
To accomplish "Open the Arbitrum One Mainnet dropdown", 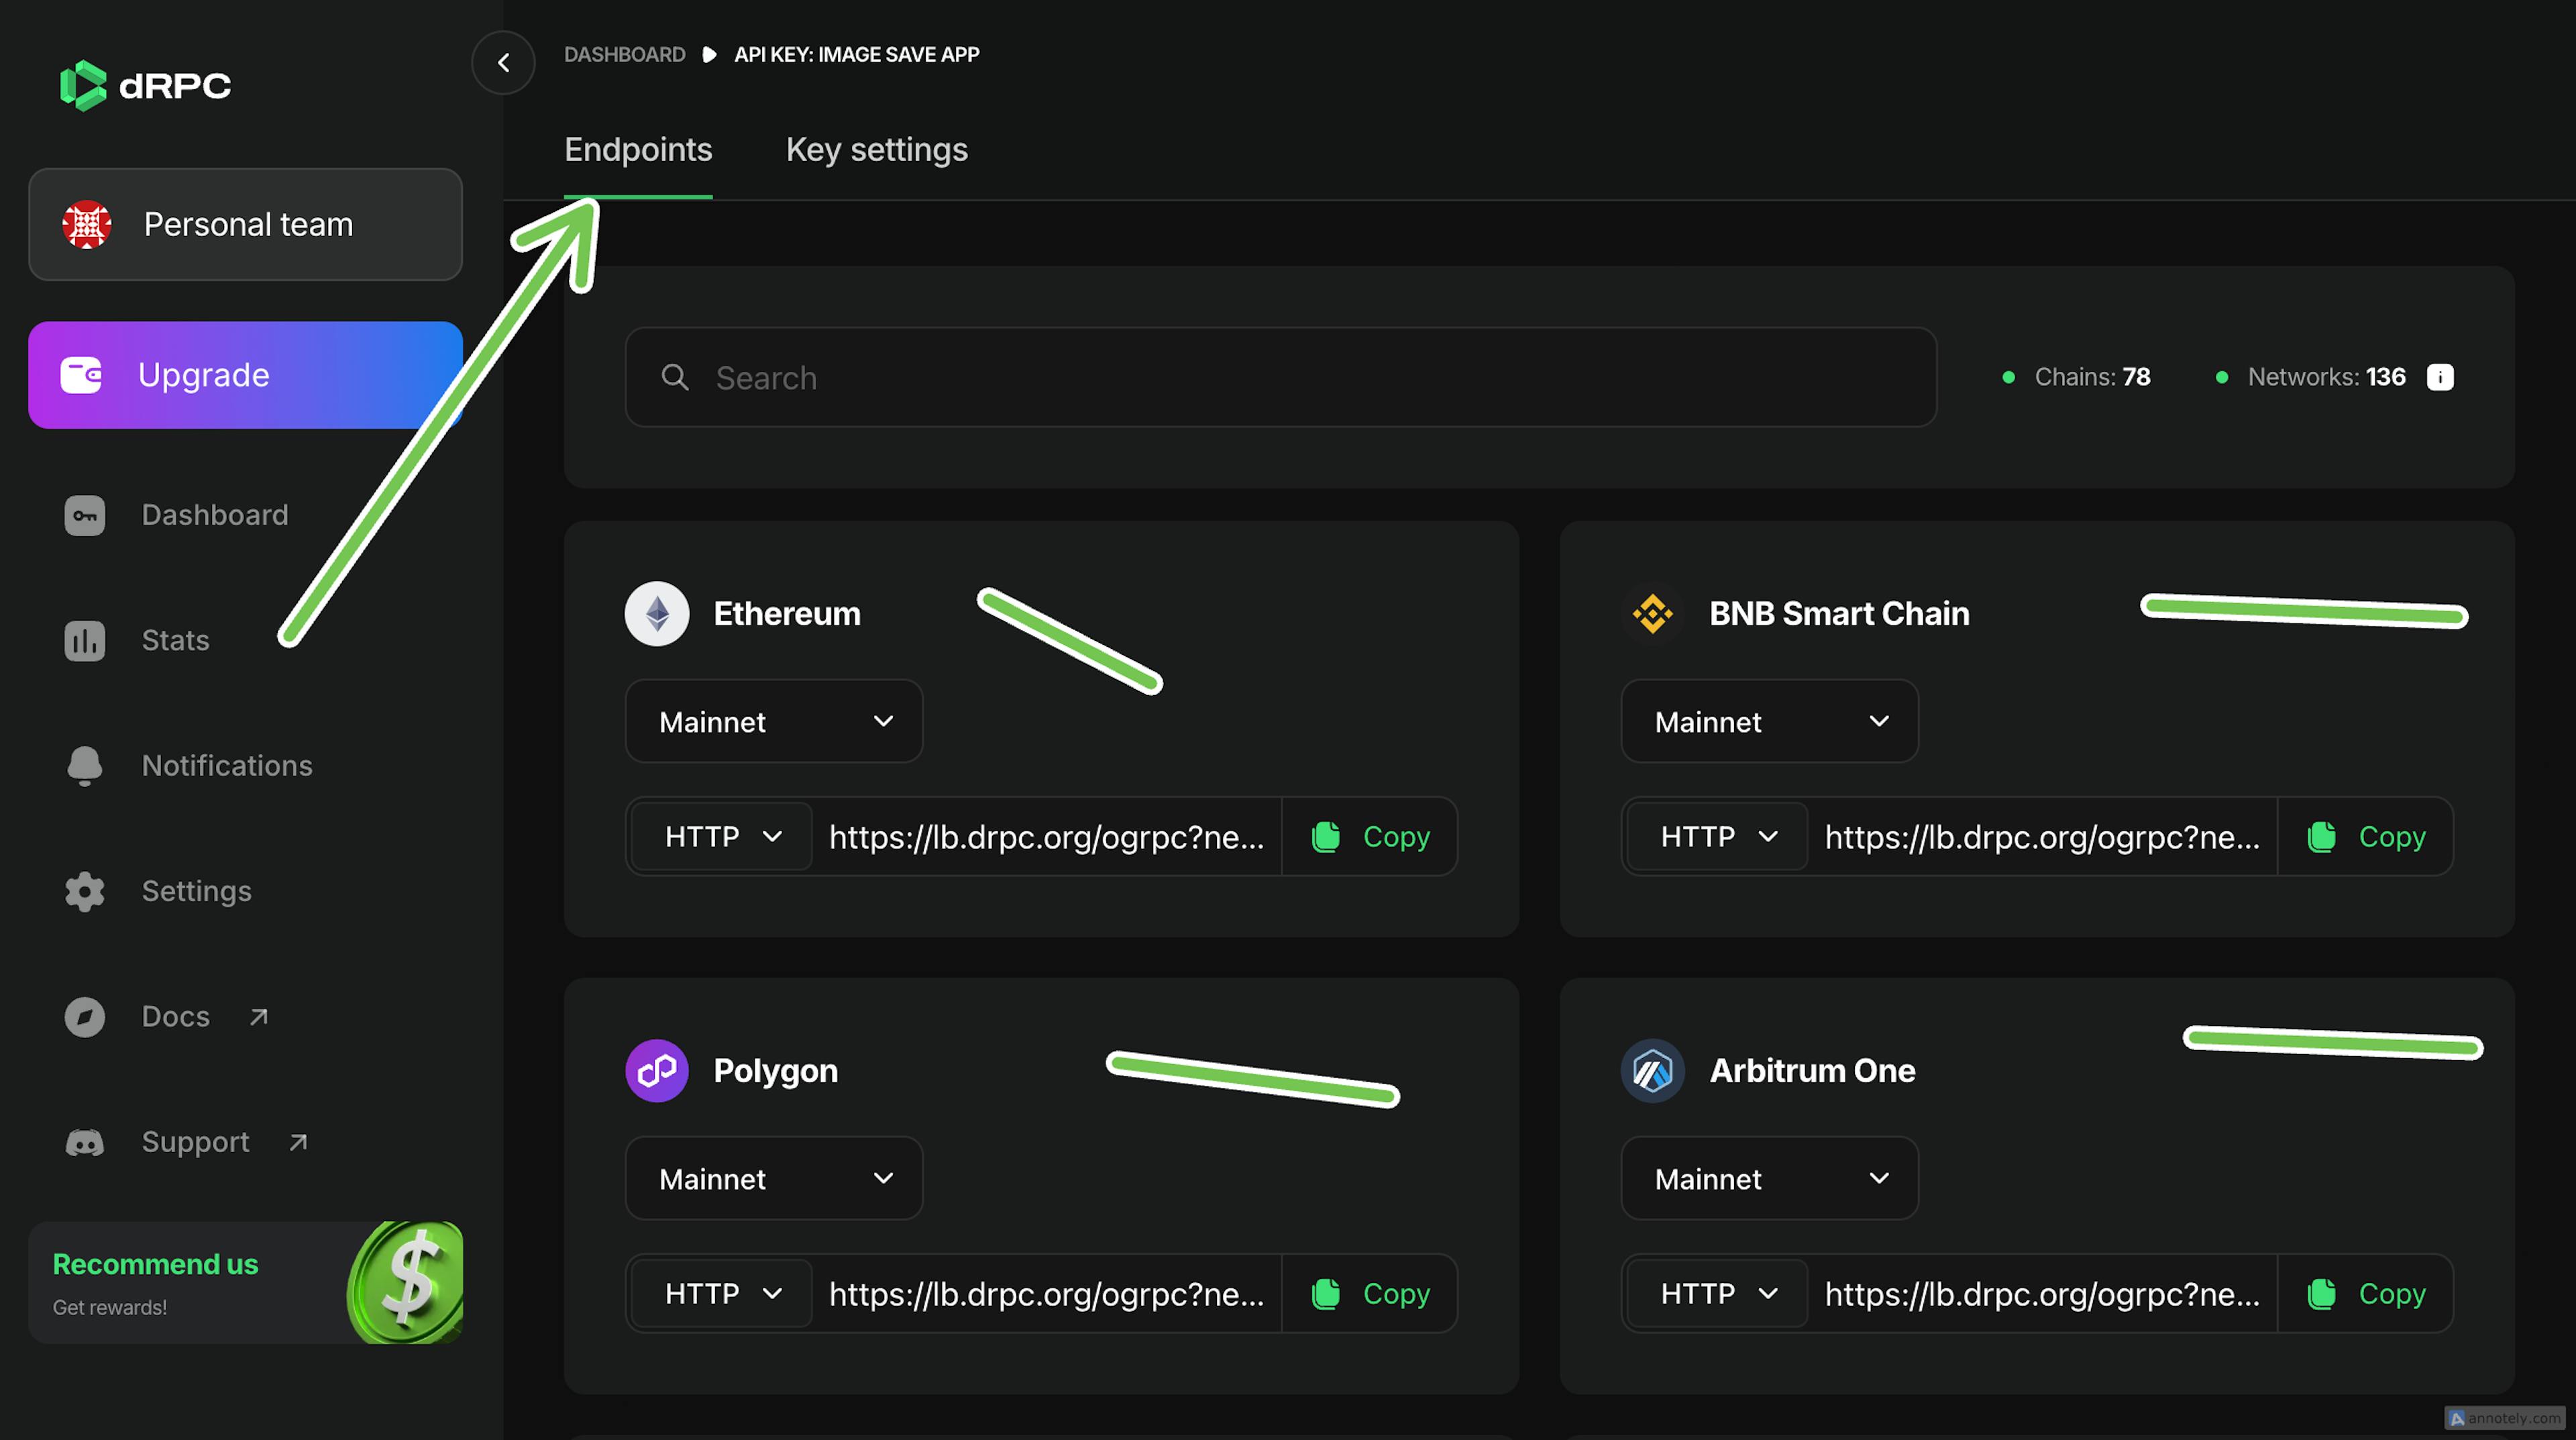I will tap(1770, 1178).
